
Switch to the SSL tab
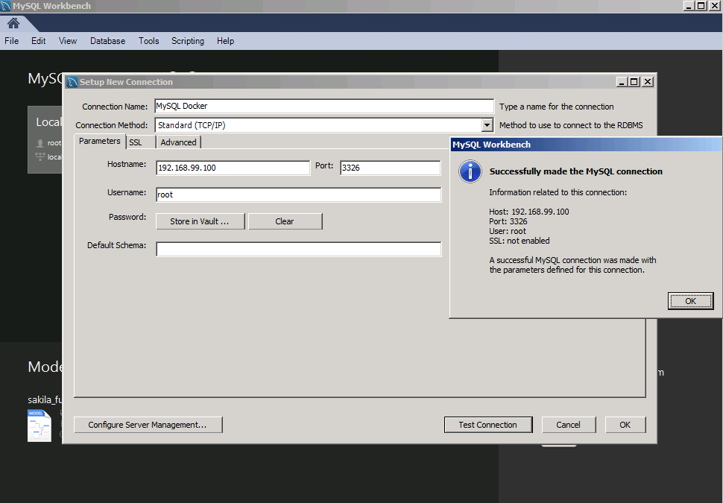point(140,142)
